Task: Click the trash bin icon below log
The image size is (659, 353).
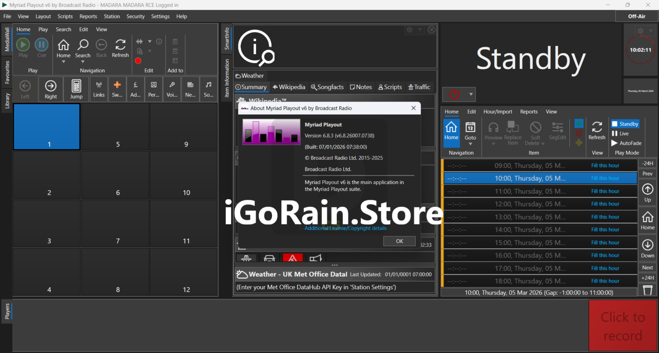Action: [x=647, y=290]
